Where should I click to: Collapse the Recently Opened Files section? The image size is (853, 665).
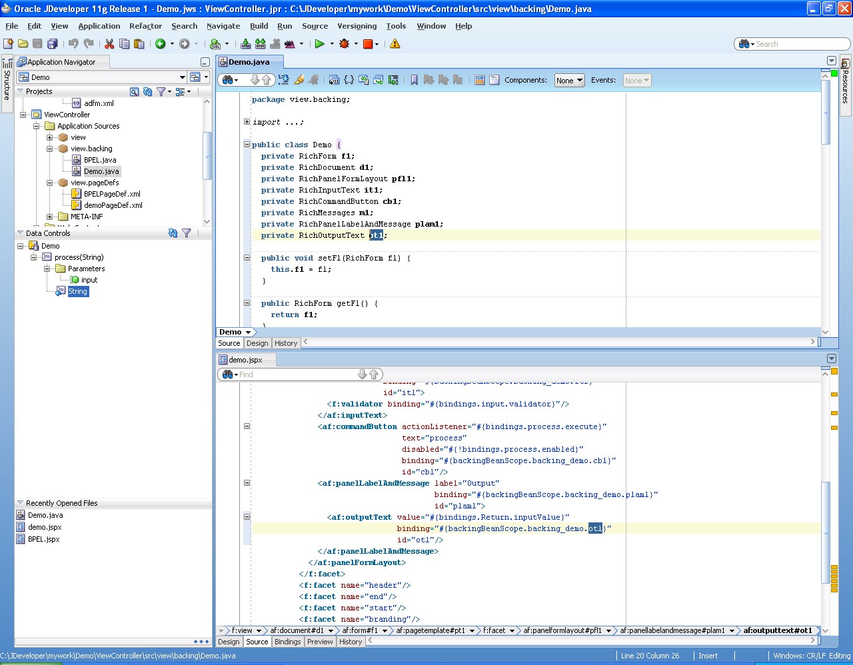(20, 503)
